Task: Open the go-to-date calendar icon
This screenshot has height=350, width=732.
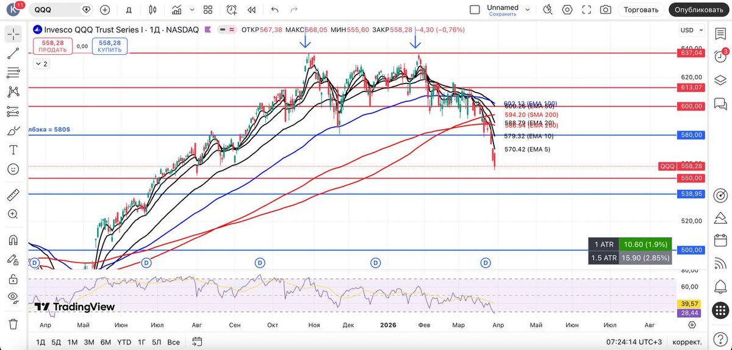Action: point(197,341)
